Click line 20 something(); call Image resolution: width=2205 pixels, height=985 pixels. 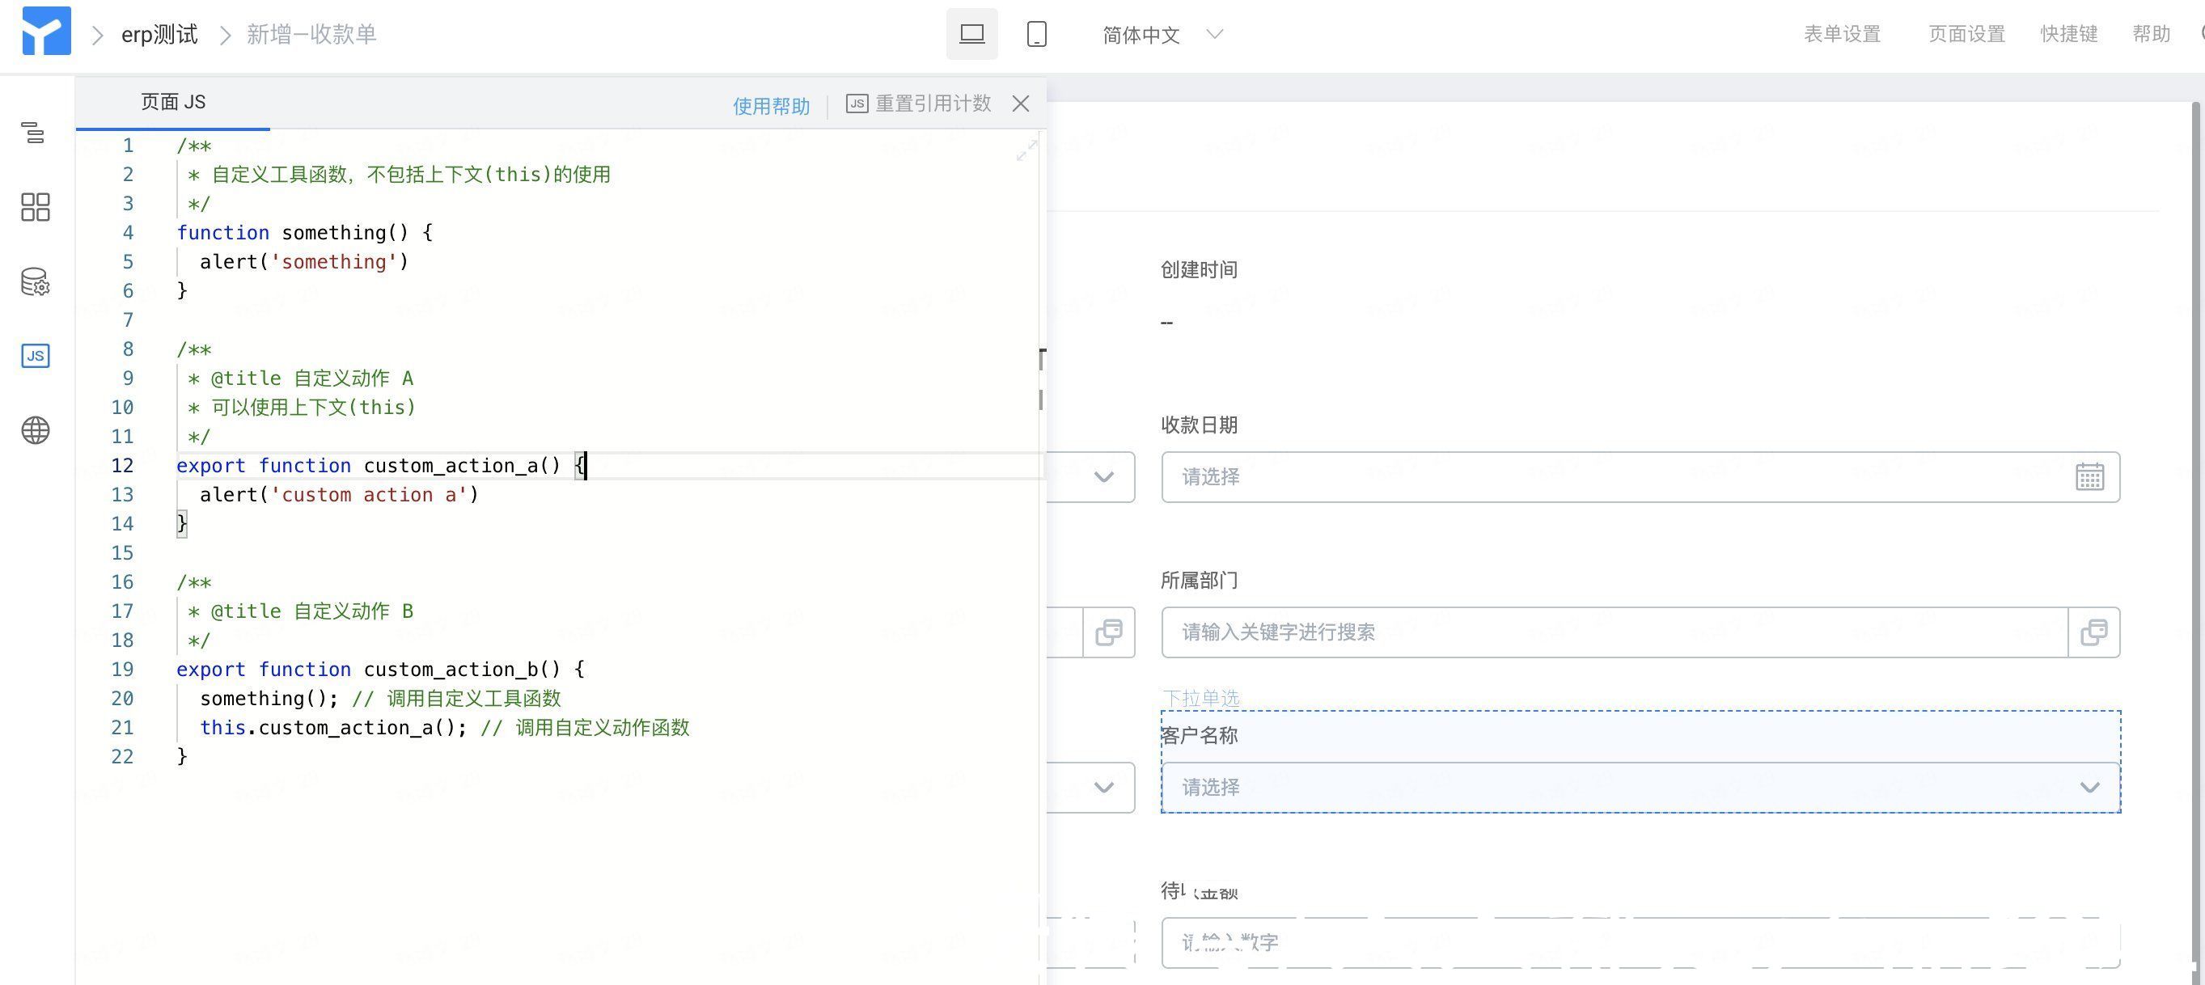(x=269, y=698)
